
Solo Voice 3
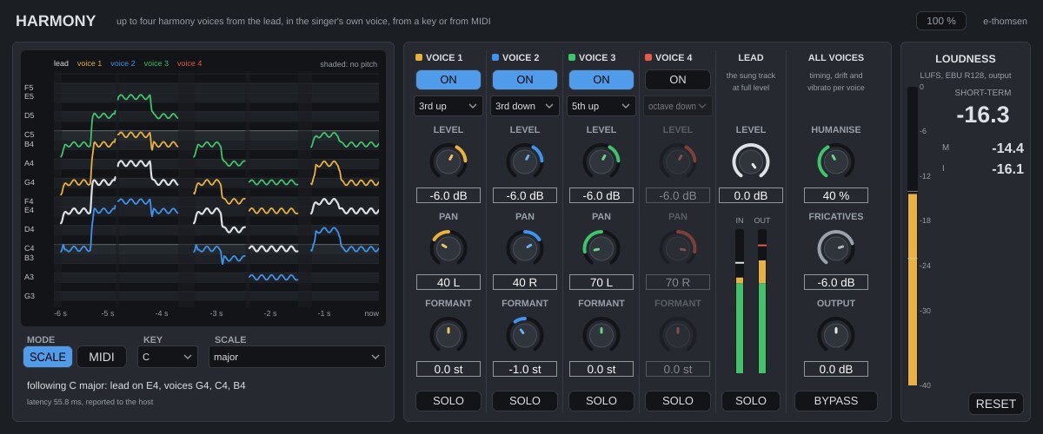[x=601, y=401]
